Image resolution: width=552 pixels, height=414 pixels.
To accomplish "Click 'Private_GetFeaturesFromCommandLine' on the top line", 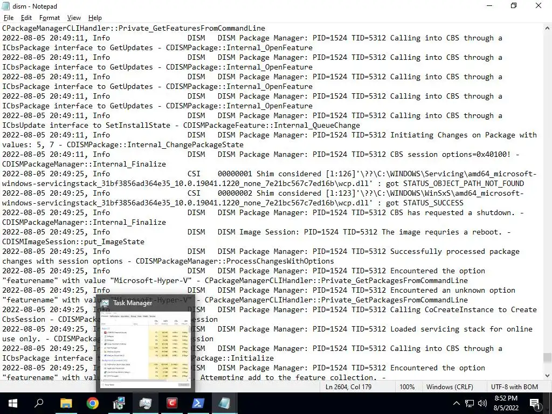I will [191, 28].
